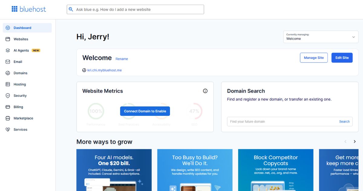The width and height of the screenshot is (363, 191).
Task: Click the Marketplace store icon
Action: pos(8,118)
